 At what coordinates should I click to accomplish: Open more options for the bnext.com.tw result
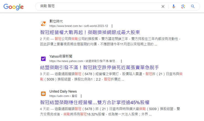click(x=112, y=26)
